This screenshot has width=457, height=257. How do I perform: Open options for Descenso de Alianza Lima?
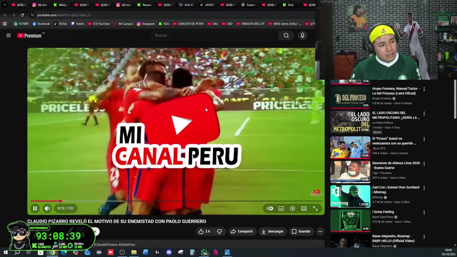[x=424, y=163]
